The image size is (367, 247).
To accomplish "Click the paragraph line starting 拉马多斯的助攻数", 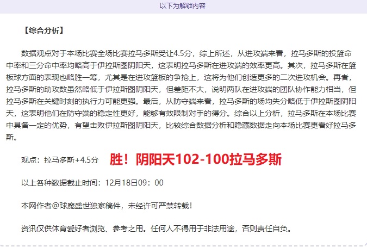I will click(x=181, y=89).
